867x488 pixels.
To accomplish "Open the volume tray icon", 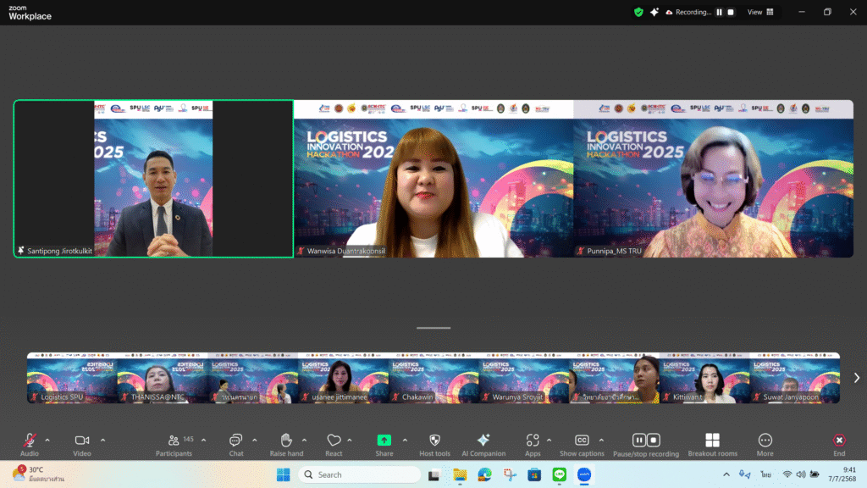I will pyautogui.click(x=801, y=474).
